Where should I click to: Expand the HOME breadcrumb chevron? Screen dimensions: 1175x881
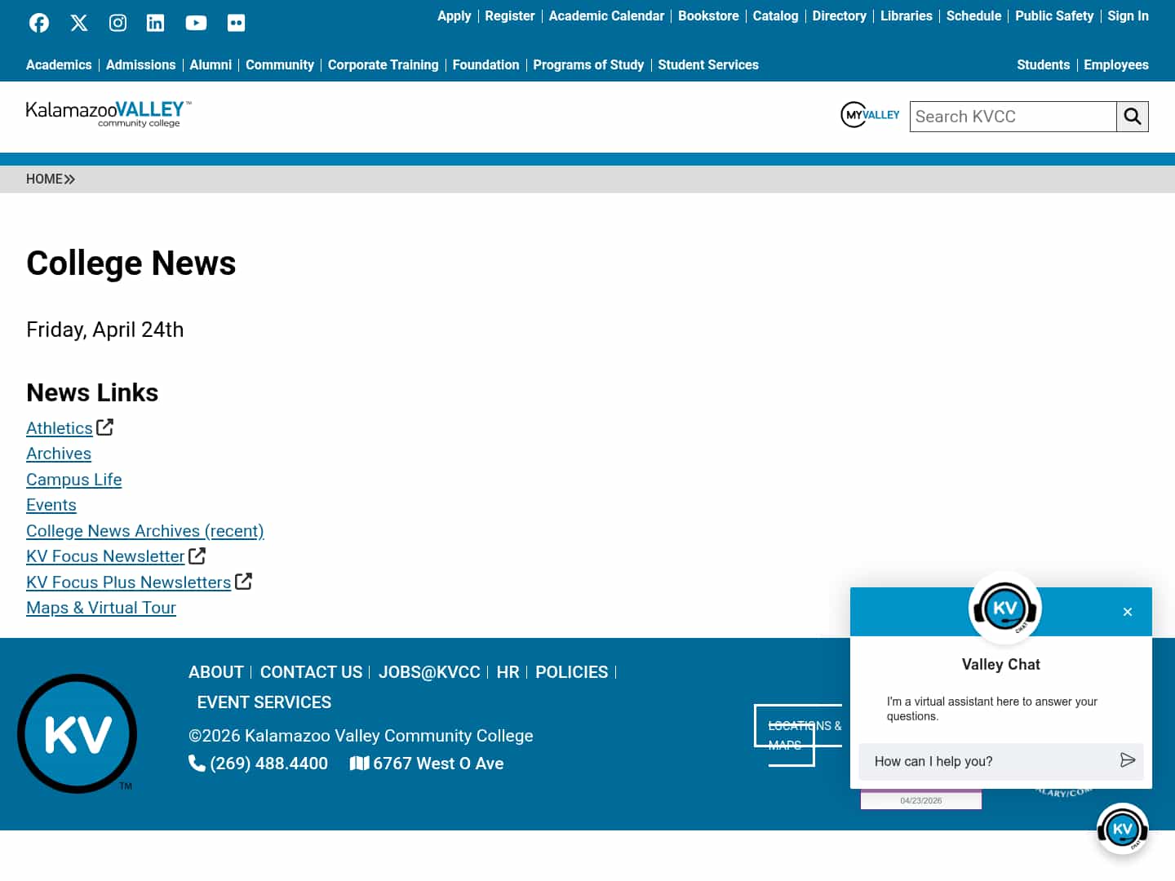pyautogui.click(x=70, y=179)
